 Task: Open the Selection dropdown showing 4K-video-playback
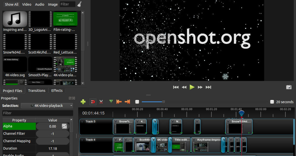[x=47, y=106]
